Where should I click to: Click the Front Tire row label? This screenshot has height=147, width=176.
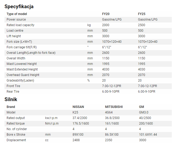point(13,86)
